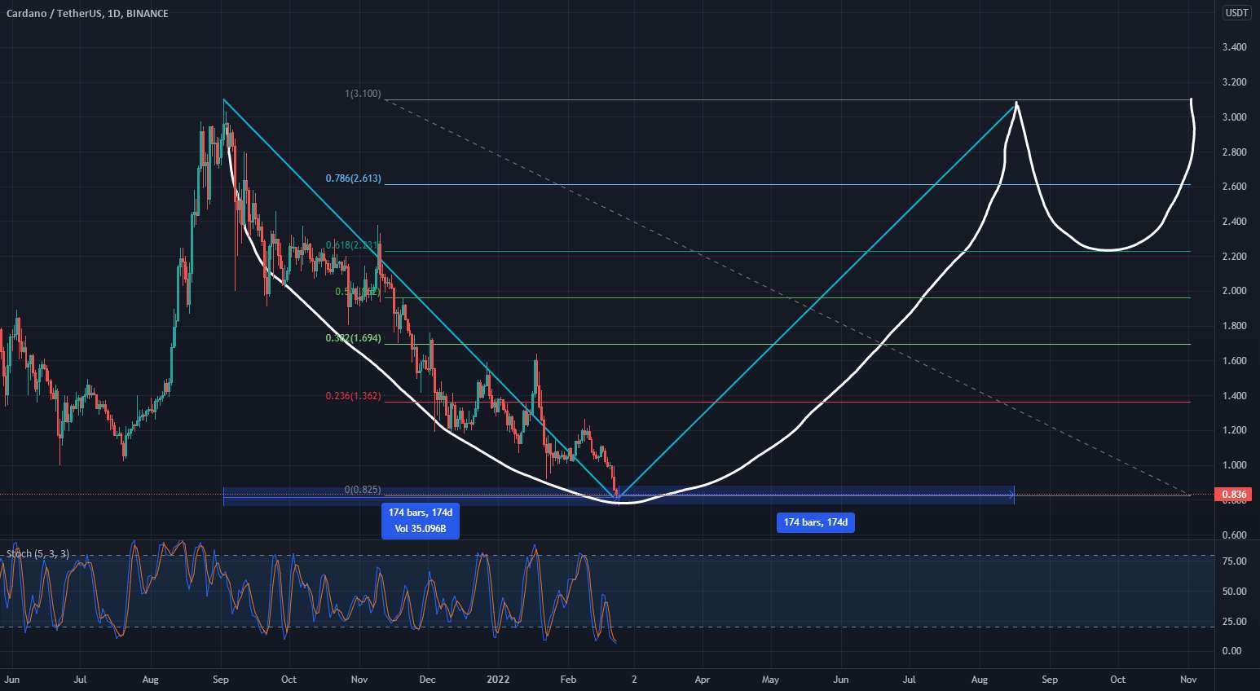Viewport: 1260px width, 691px height.
Task: Click the 1.000 price axis label
Action: [1234, 465]
